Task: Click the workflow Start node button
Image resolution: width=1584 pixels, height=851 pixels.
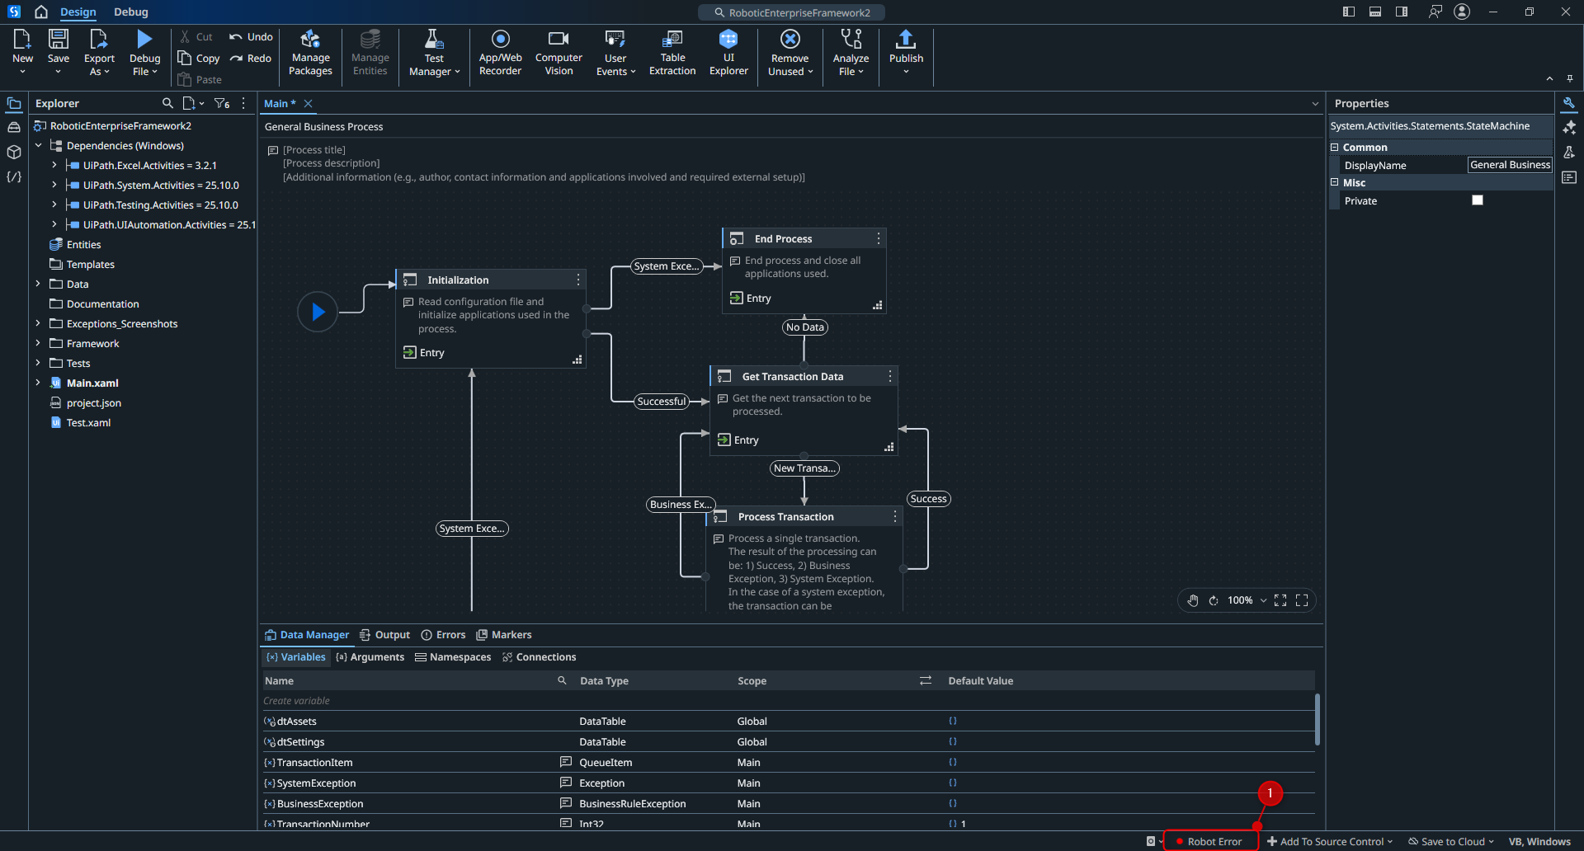Action: tap(318, 312)
